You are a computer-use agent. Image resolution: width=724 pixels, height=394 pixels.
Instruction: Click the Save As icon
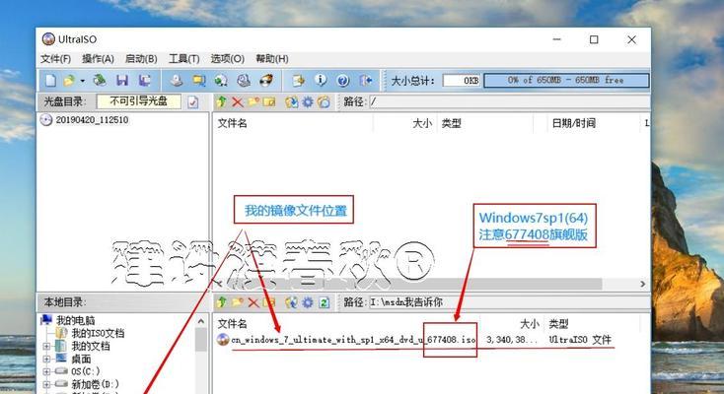point(145,81)
